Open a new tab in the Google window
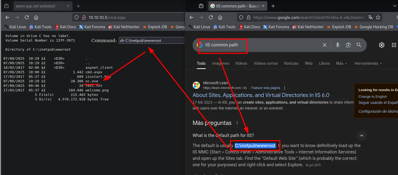 tap(273, 6)
